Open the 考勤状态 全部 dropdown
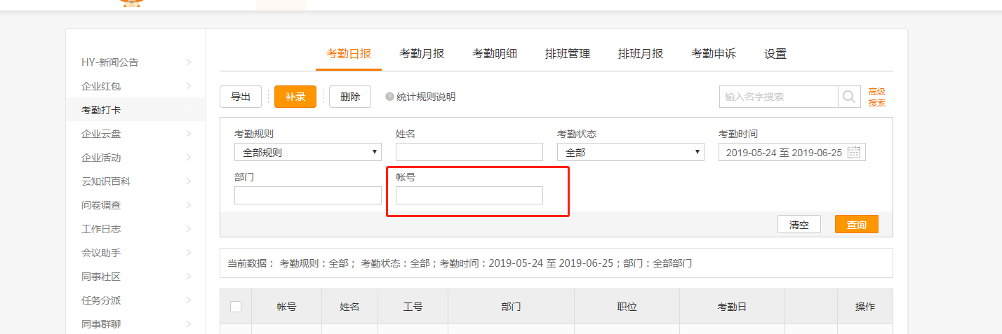 [x=631, y=152]
